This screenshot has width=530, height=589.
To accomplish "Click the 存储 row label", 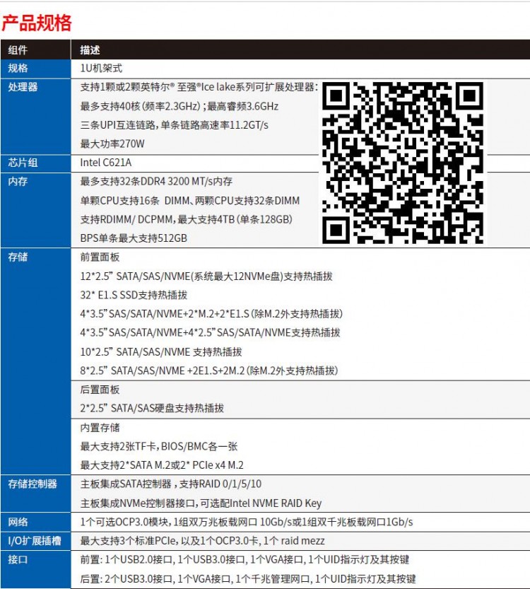I will [18, 257].
